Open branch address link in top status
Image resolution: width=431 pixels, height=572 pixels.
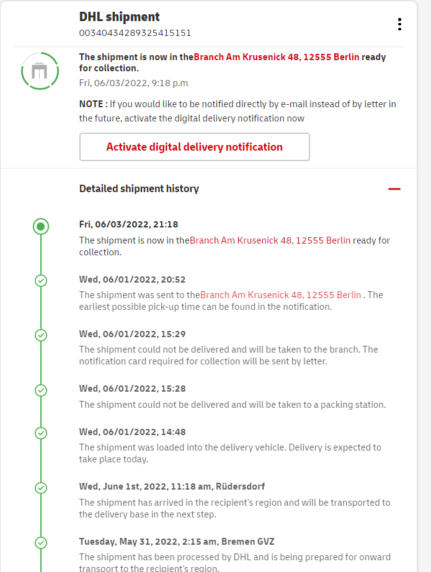(277, 57)
